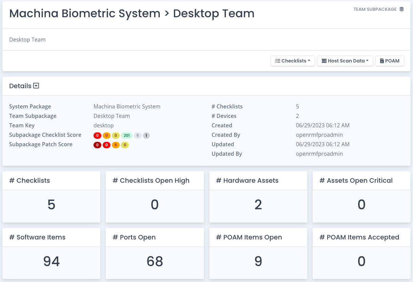
Task: Click the # POAM Items Accepted card title
Action: (359, 237)
